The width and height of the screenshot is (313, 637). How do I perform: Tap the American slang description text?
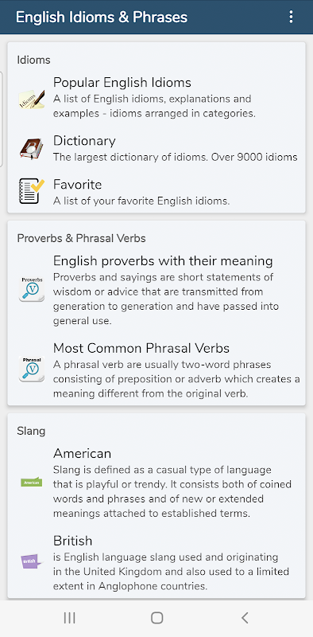[x=172, y=491]
